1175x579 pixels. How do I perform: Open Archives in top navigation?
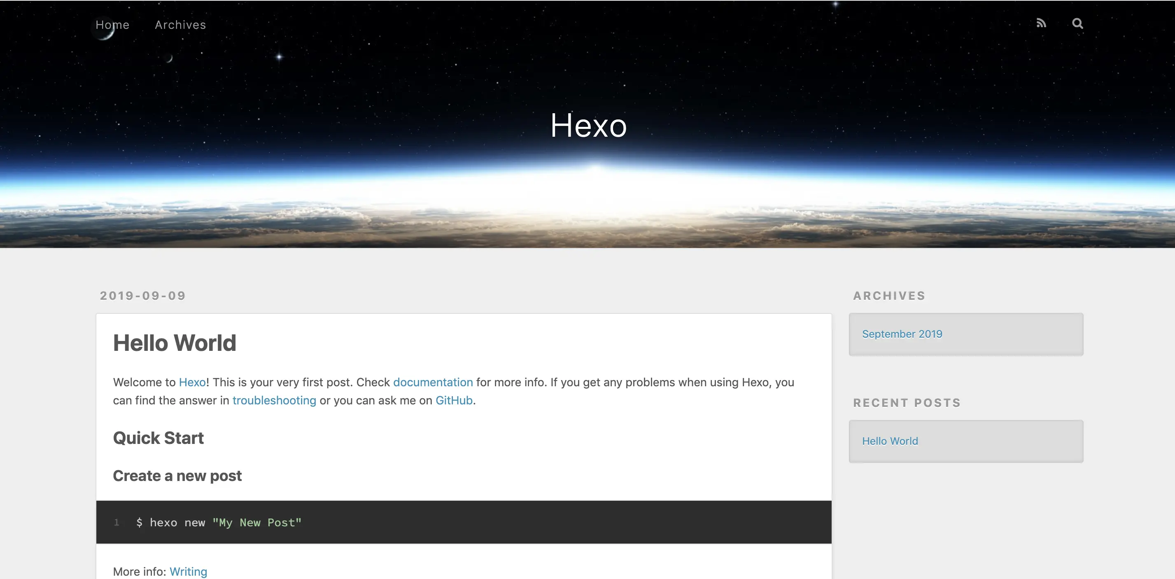coord(180,25)
